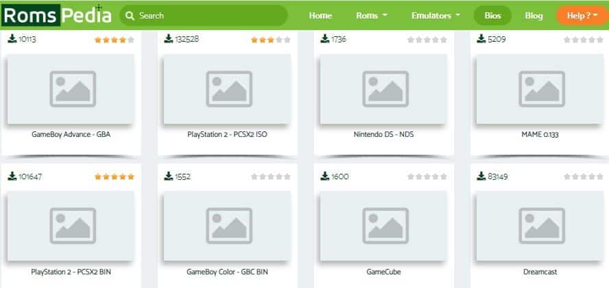Click MAME 0.133 card star rating
The height and width of the screenshot is (288, 609).
point(584,40)
